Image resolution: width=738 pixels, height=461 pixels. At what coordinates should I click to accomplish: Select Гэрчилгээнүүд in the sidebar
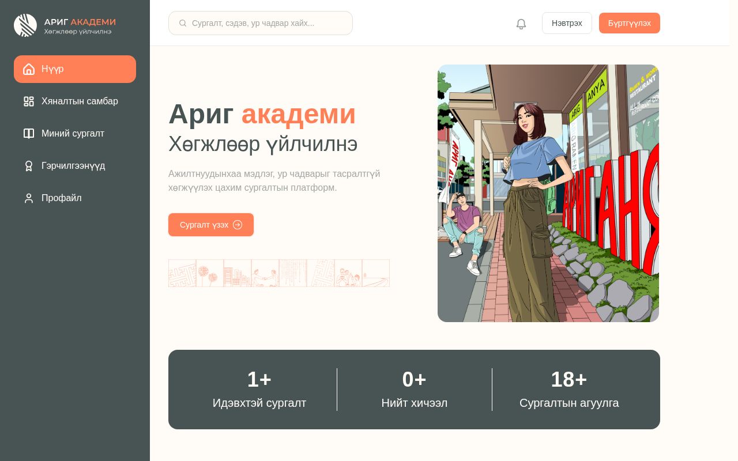click(75, 166)
